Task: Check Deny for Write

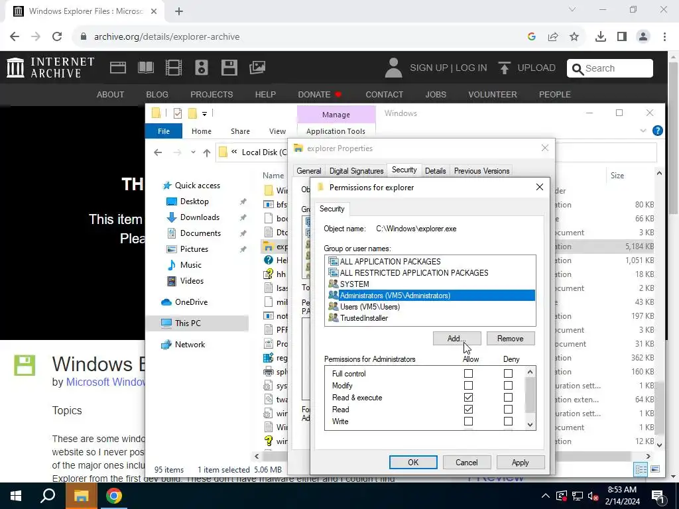Action: tap(508, 421)
